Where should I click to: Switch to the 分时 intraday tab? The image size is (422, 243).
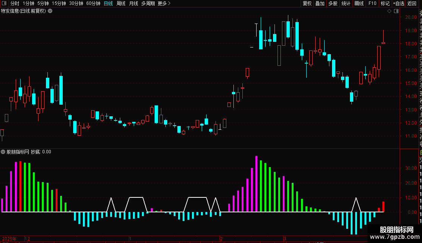15,3
